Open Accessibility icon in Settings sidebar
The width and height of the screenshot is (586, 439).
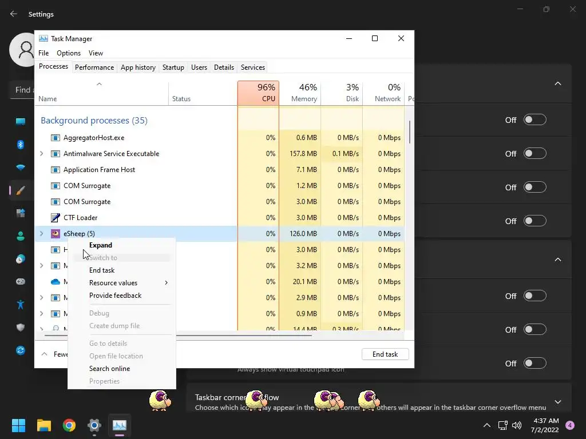[21, 305]
